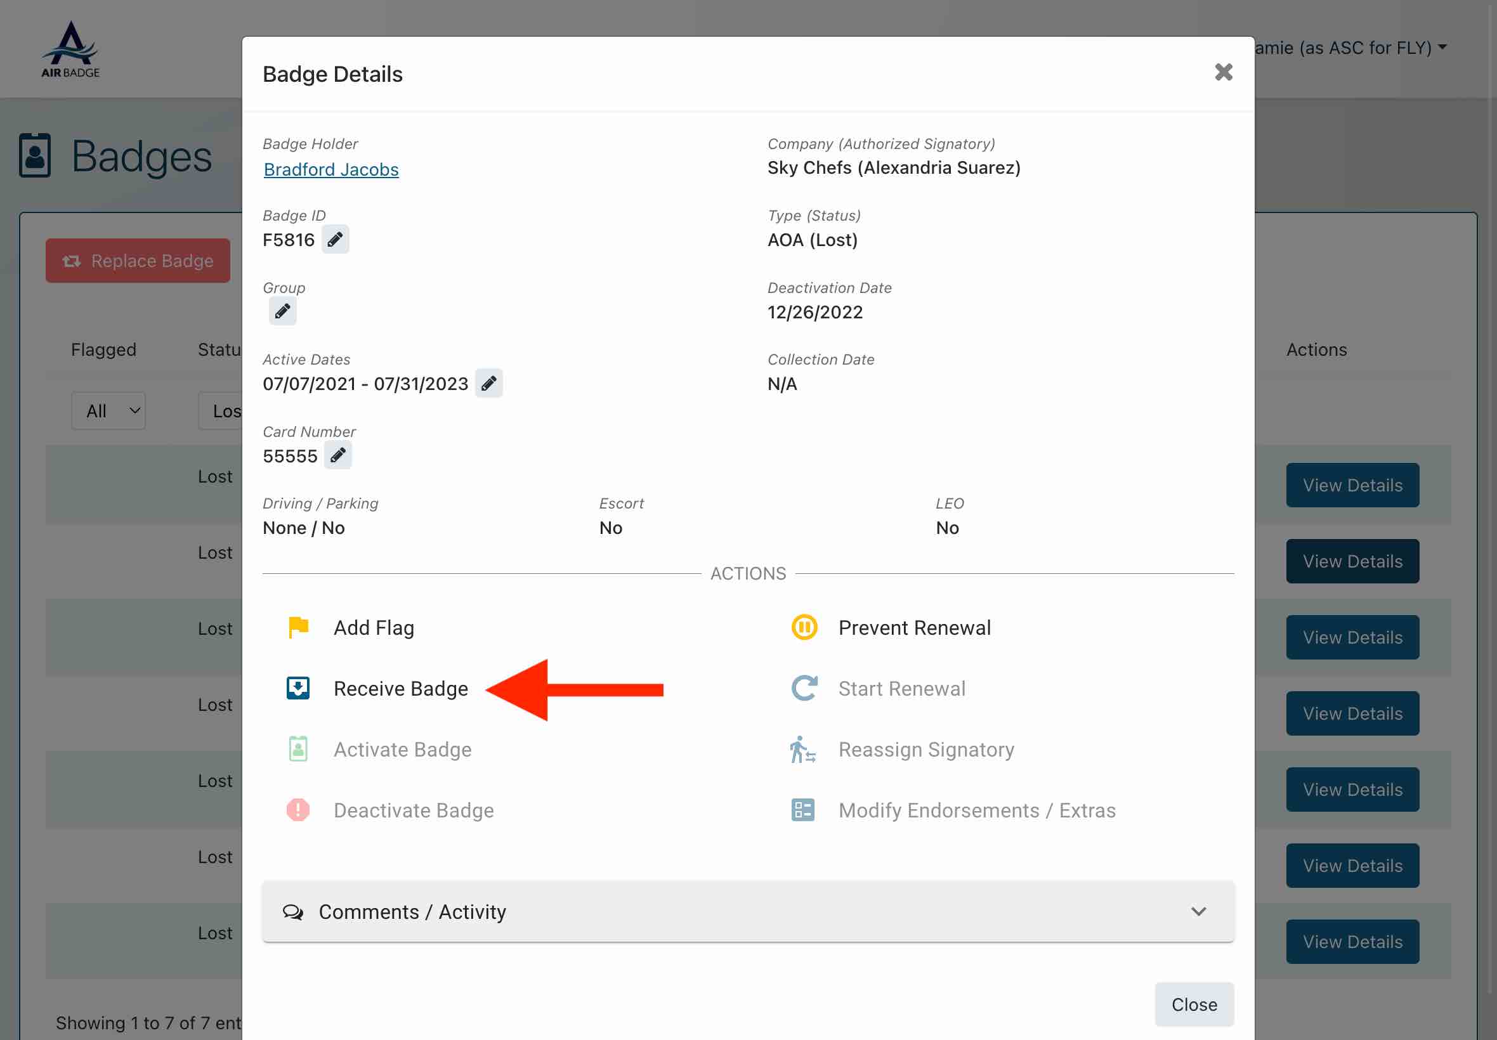This screenshot has width=1497, height=1040.
Task: Click the Deactivate Badge warning icon
Action: click(298, 810)
